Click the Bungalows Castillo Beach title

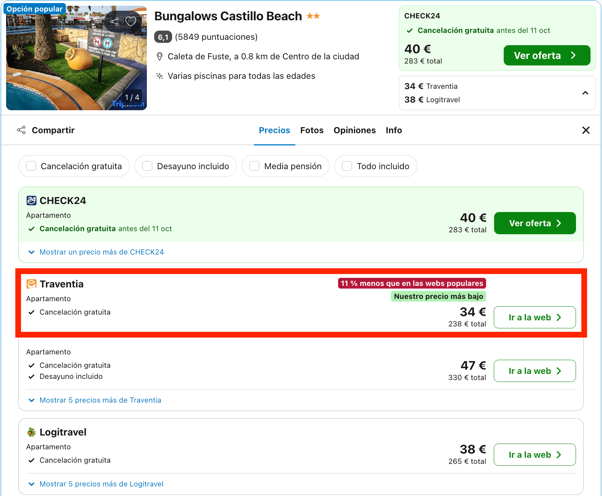point(228,16)
